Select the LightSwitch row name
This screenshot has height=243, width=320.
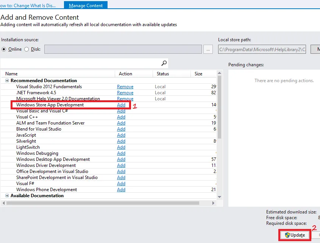pos(28,147)
